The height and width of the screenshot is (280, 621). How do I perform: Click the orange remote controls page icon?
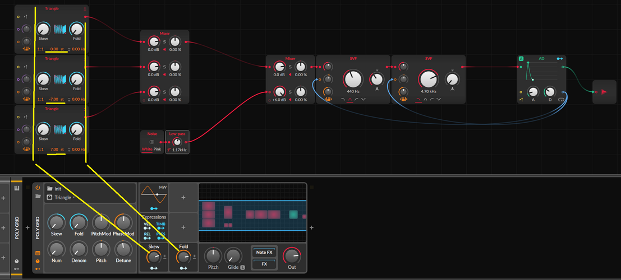pos(38,253)
